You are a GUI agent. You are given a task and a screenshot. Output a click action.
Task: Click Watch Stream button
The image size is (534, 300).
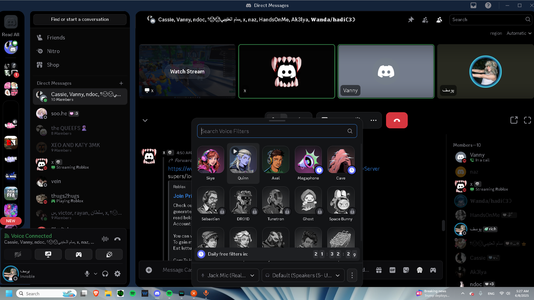[x=187, y=71]
